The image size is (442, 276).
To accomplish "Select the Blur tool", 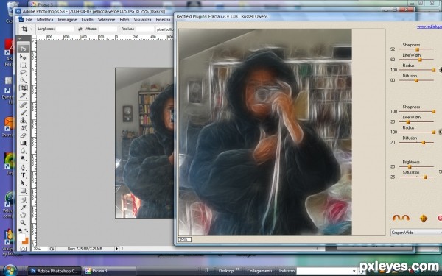I will click(23, 151).
